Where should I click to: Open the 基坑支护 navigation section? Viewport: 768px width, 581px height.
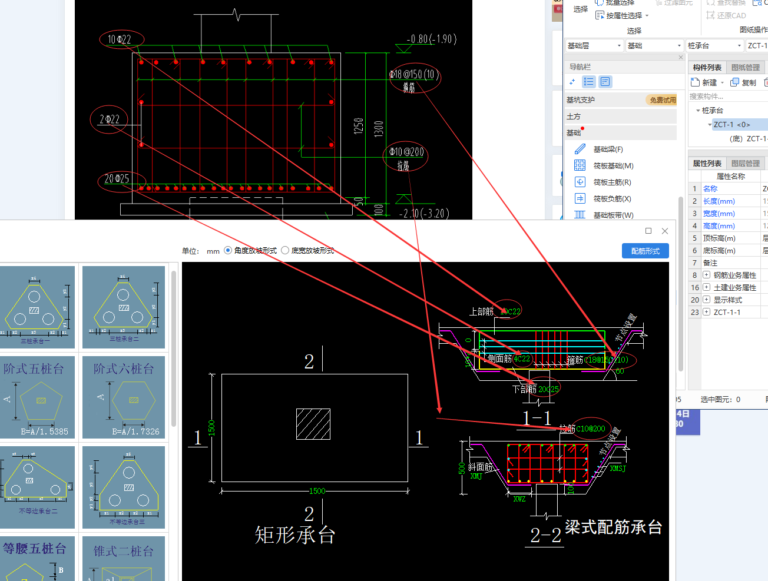click(x=621, y=100)
